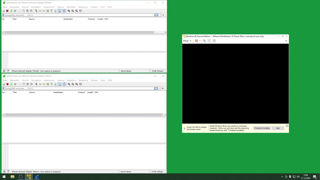Click display filter input in VMnet1 window
This screenshot has width=320, height=180.
79,88
